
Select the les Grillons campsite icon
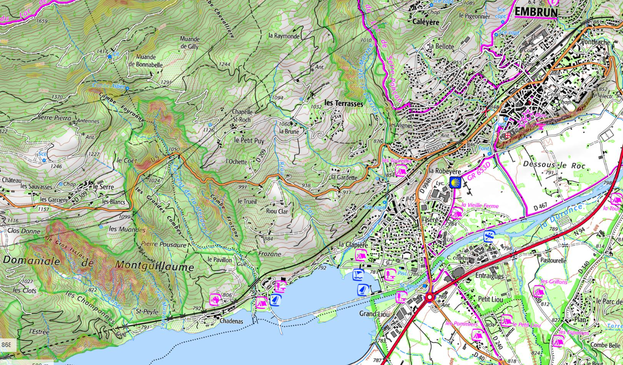point(539,291)
